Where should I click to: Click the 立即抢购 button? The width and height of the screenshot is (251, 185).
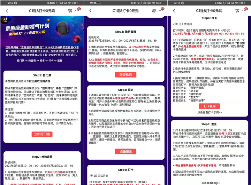click(125, 74)
